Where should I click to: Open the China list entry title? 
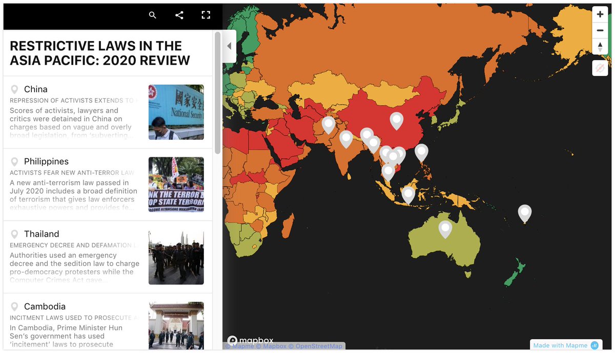tap(36, 89)
